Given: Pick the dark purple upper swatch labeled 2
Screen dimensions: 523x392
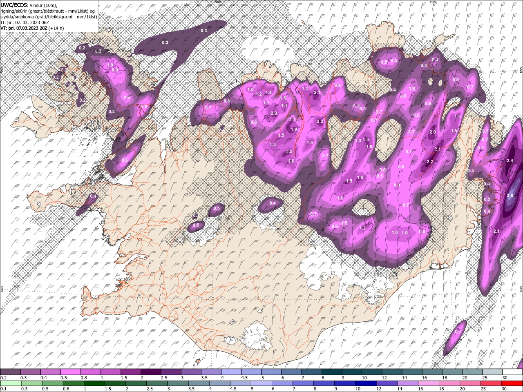Looking at the screenshot, I should point(151,372).
